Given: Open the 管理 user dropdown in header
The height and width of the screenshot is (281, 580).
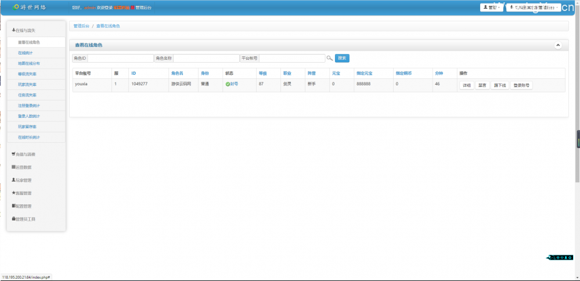Looking at the screenshot, I should click(491, 8).
